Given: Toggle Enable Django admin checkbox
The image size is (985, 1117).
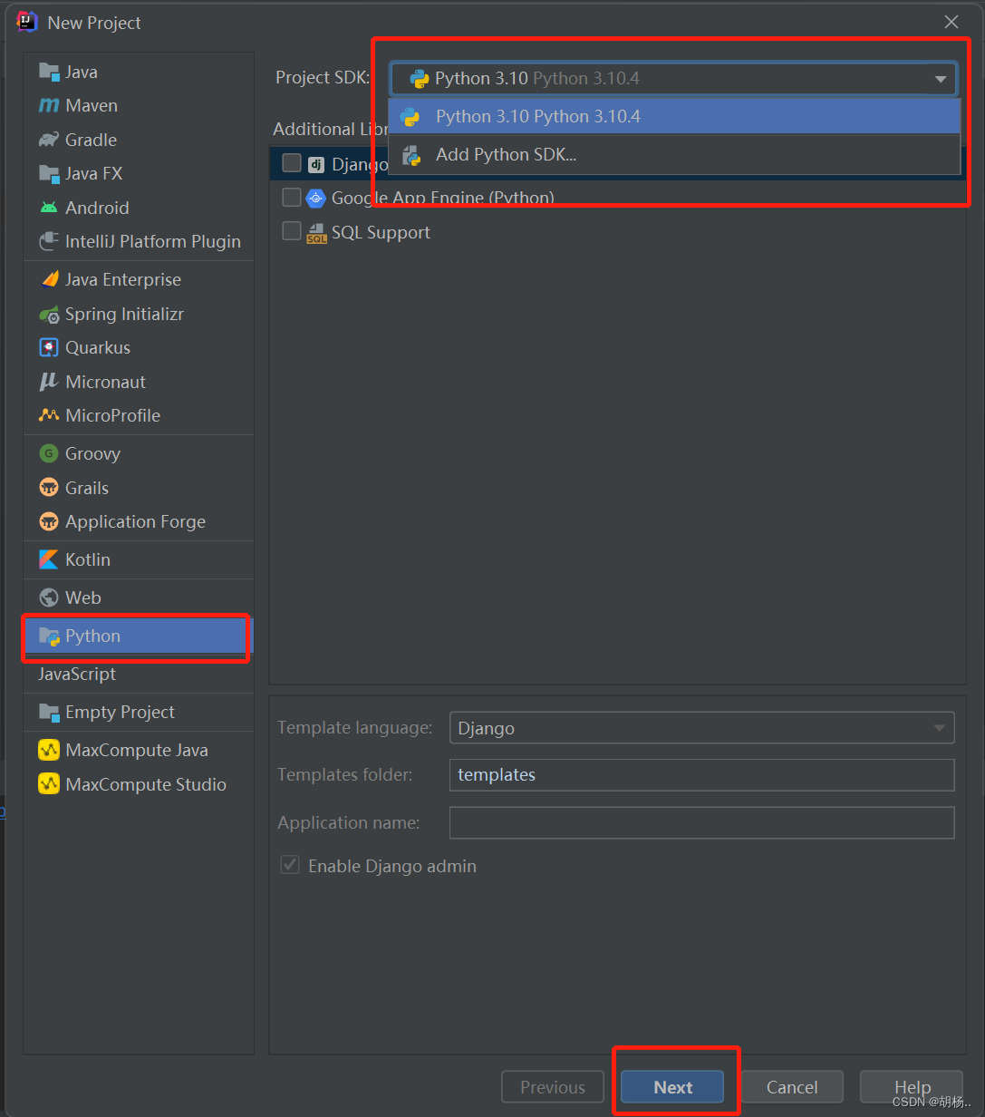Looking at the screenshot, I should (x=290, y=865).
